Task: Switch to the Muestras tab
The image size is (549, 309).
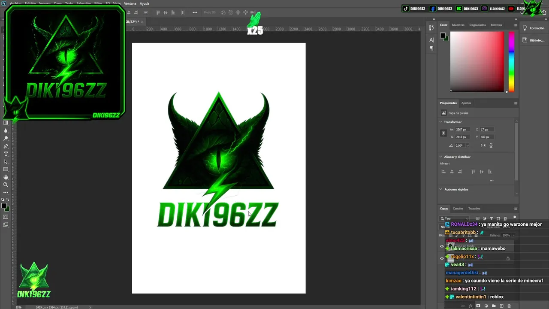Action: pos(458,25)
